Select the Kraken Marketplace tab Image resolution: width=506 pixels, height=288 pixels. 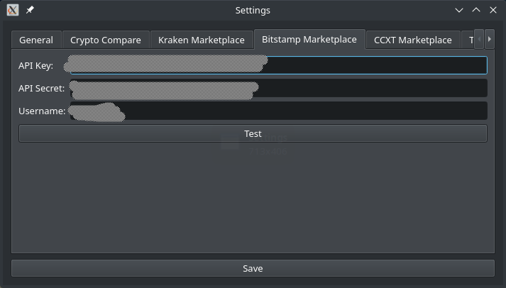click(202, 40)
